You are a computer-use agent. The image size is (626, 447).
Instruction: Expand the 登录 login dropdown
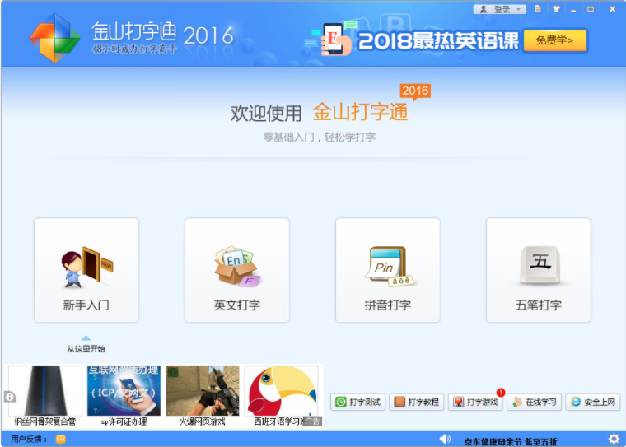[x=500, y=9]
